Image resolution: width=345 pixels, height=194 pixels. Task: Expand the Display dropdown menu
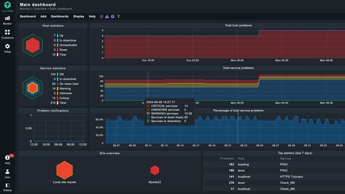pos(79,16)
